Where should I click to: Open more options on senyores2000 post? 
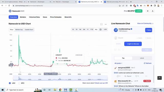pos(146,76)
